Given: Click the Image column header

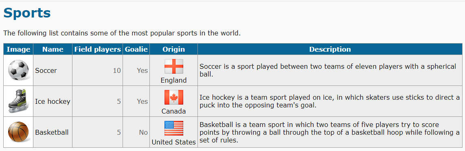Looking at the screenshot, I should 18,49.
